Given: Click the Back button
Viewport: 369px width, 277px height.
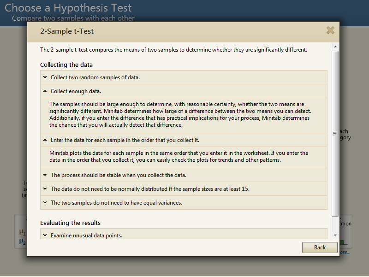Looking at the screenshot, I should [x=320, y=248].
